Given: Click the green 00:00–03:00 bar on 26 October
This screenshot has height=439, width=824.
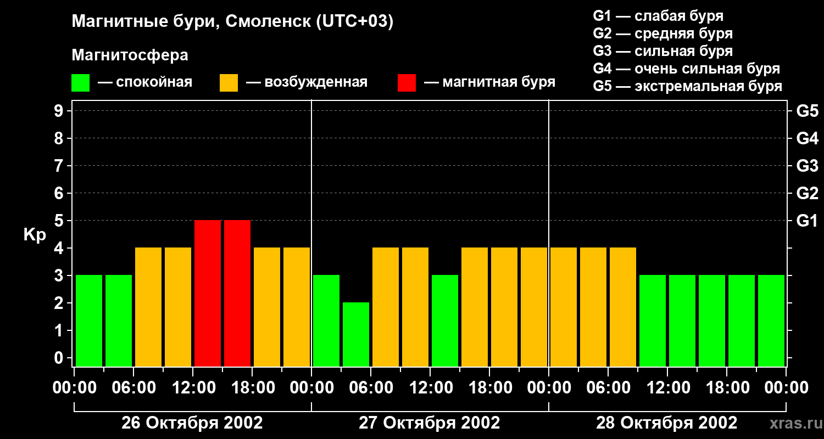Looking at the screenshot, I should coord(89,320).
